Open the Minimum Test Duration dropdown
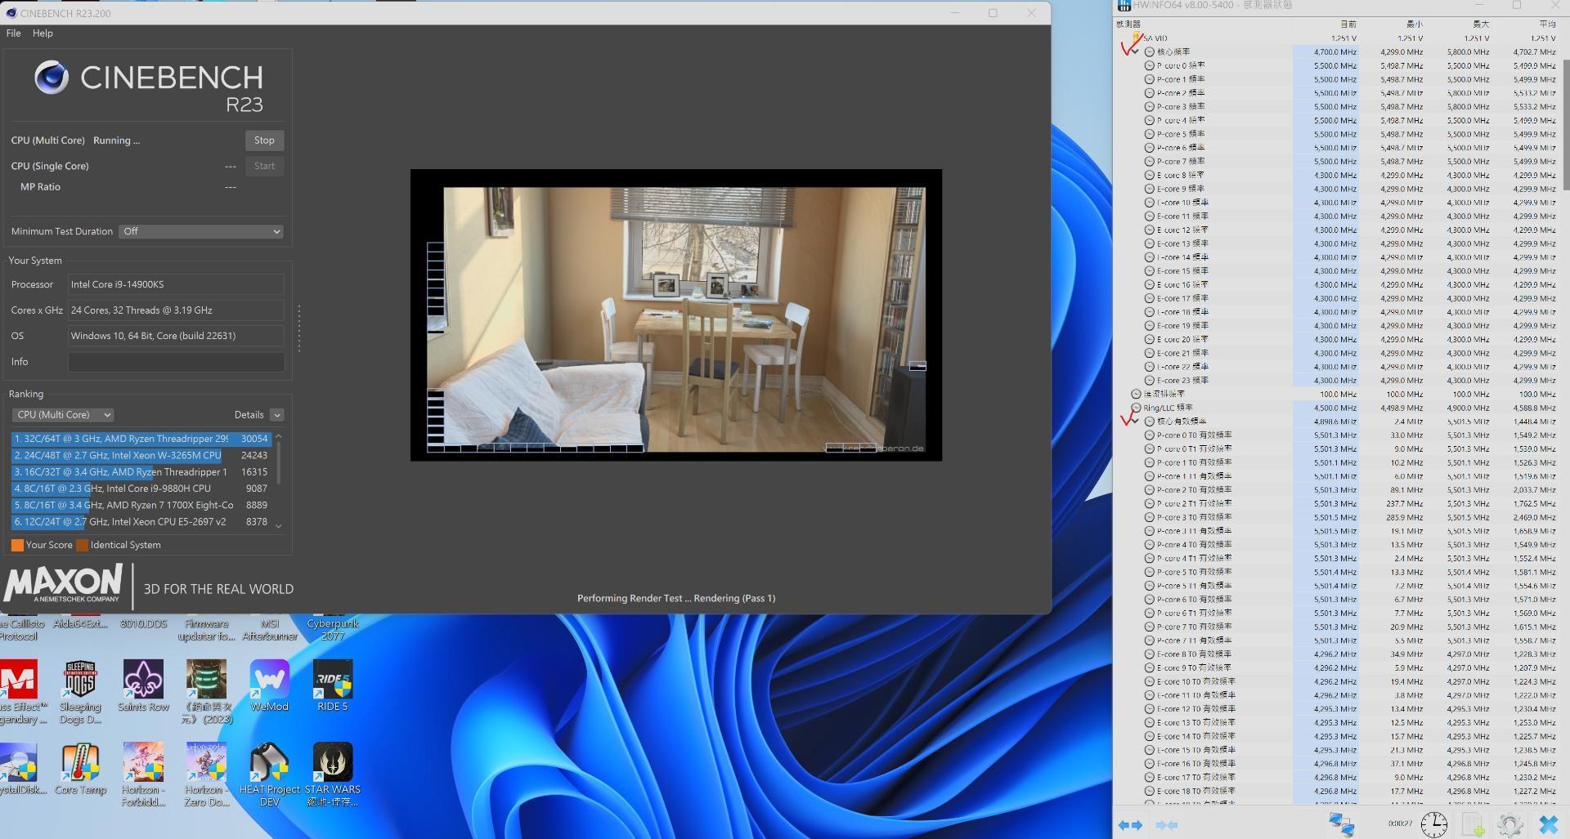This screenshot has height=839, width=1570. click(x=201, y=231)
